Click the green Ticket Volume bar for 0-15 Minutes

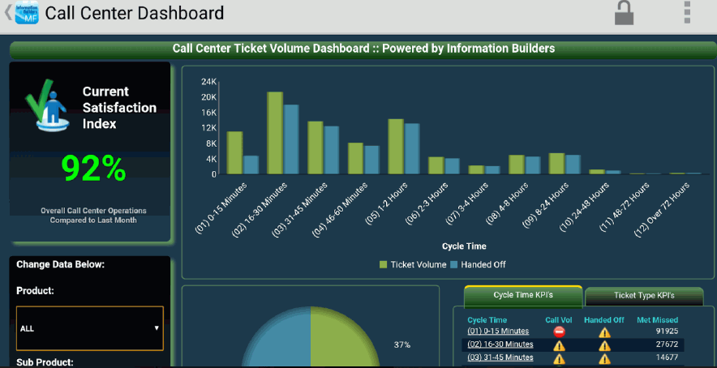coord(234,152)
